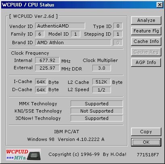Show Cache Info details

(x=146, y=41)
